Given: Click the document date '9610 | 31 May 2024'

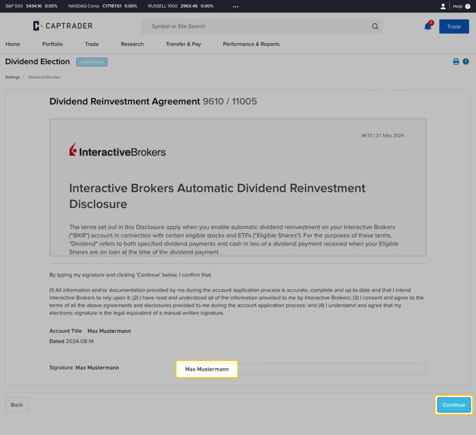Looking at the screenshot, I should click(383, 135).
